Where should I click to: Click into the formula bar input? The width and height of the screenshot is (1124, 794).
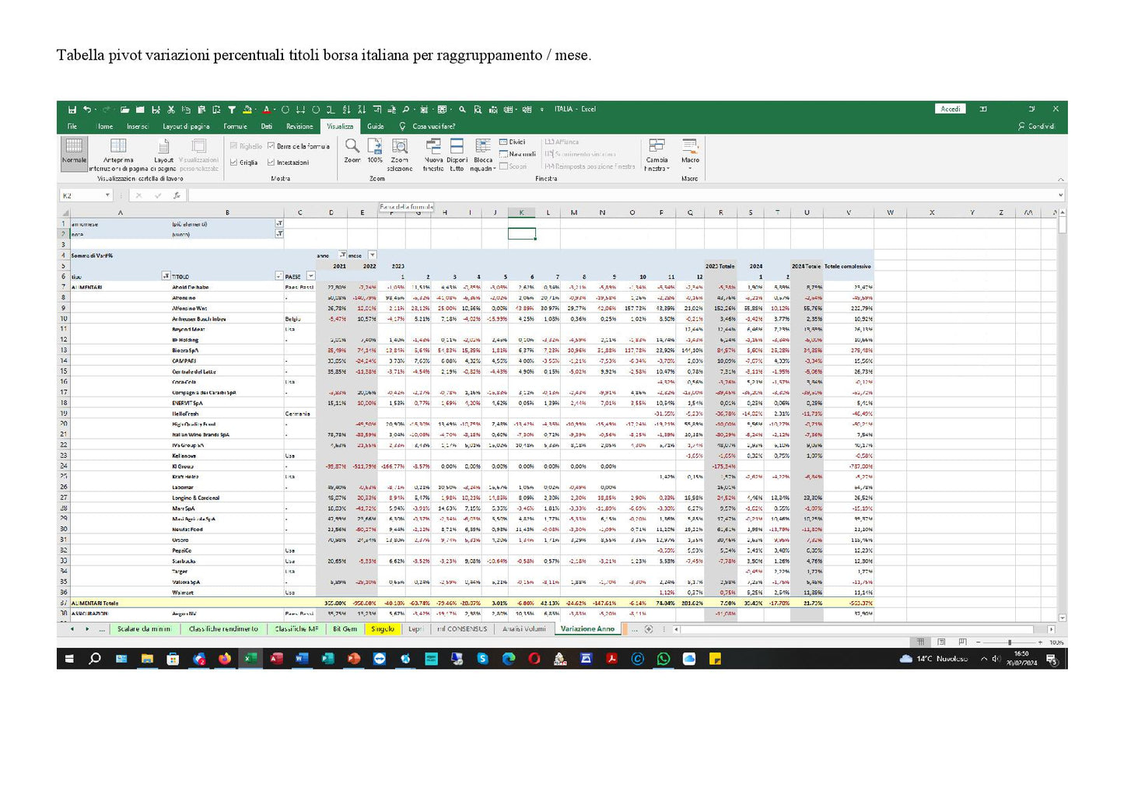[622, 196]
